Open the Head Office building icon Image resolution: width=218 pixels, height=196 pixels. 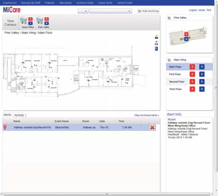24,21
